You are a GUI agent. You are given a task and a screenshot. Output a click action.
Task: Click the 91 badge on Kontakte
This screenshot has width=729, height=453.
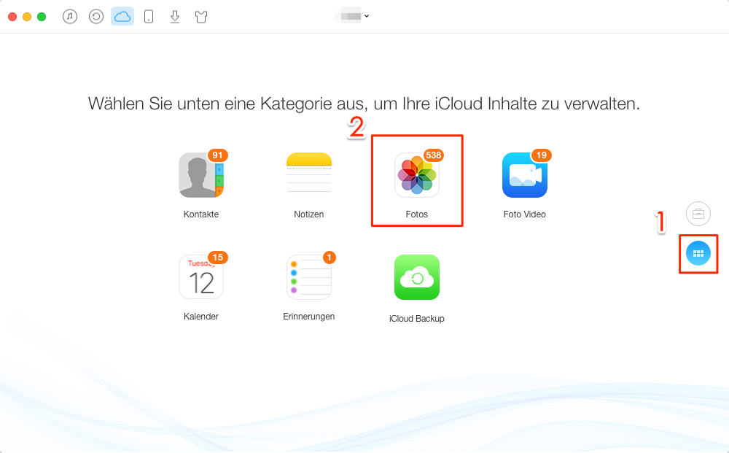coord(217,155)
